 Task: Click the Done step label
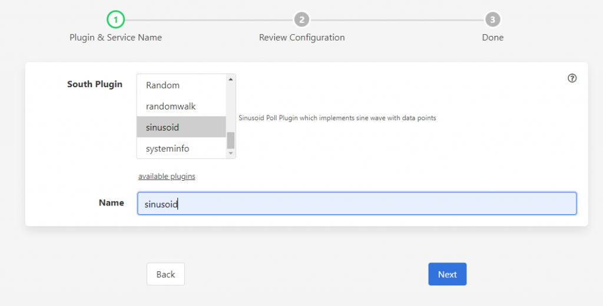(493, 37)
